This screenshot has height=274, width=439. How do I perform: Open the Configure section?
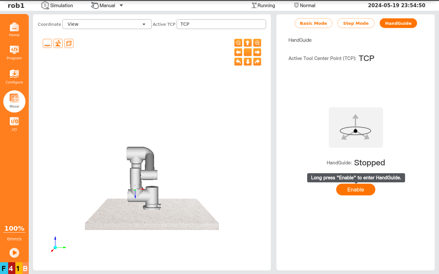coord(14,76)
